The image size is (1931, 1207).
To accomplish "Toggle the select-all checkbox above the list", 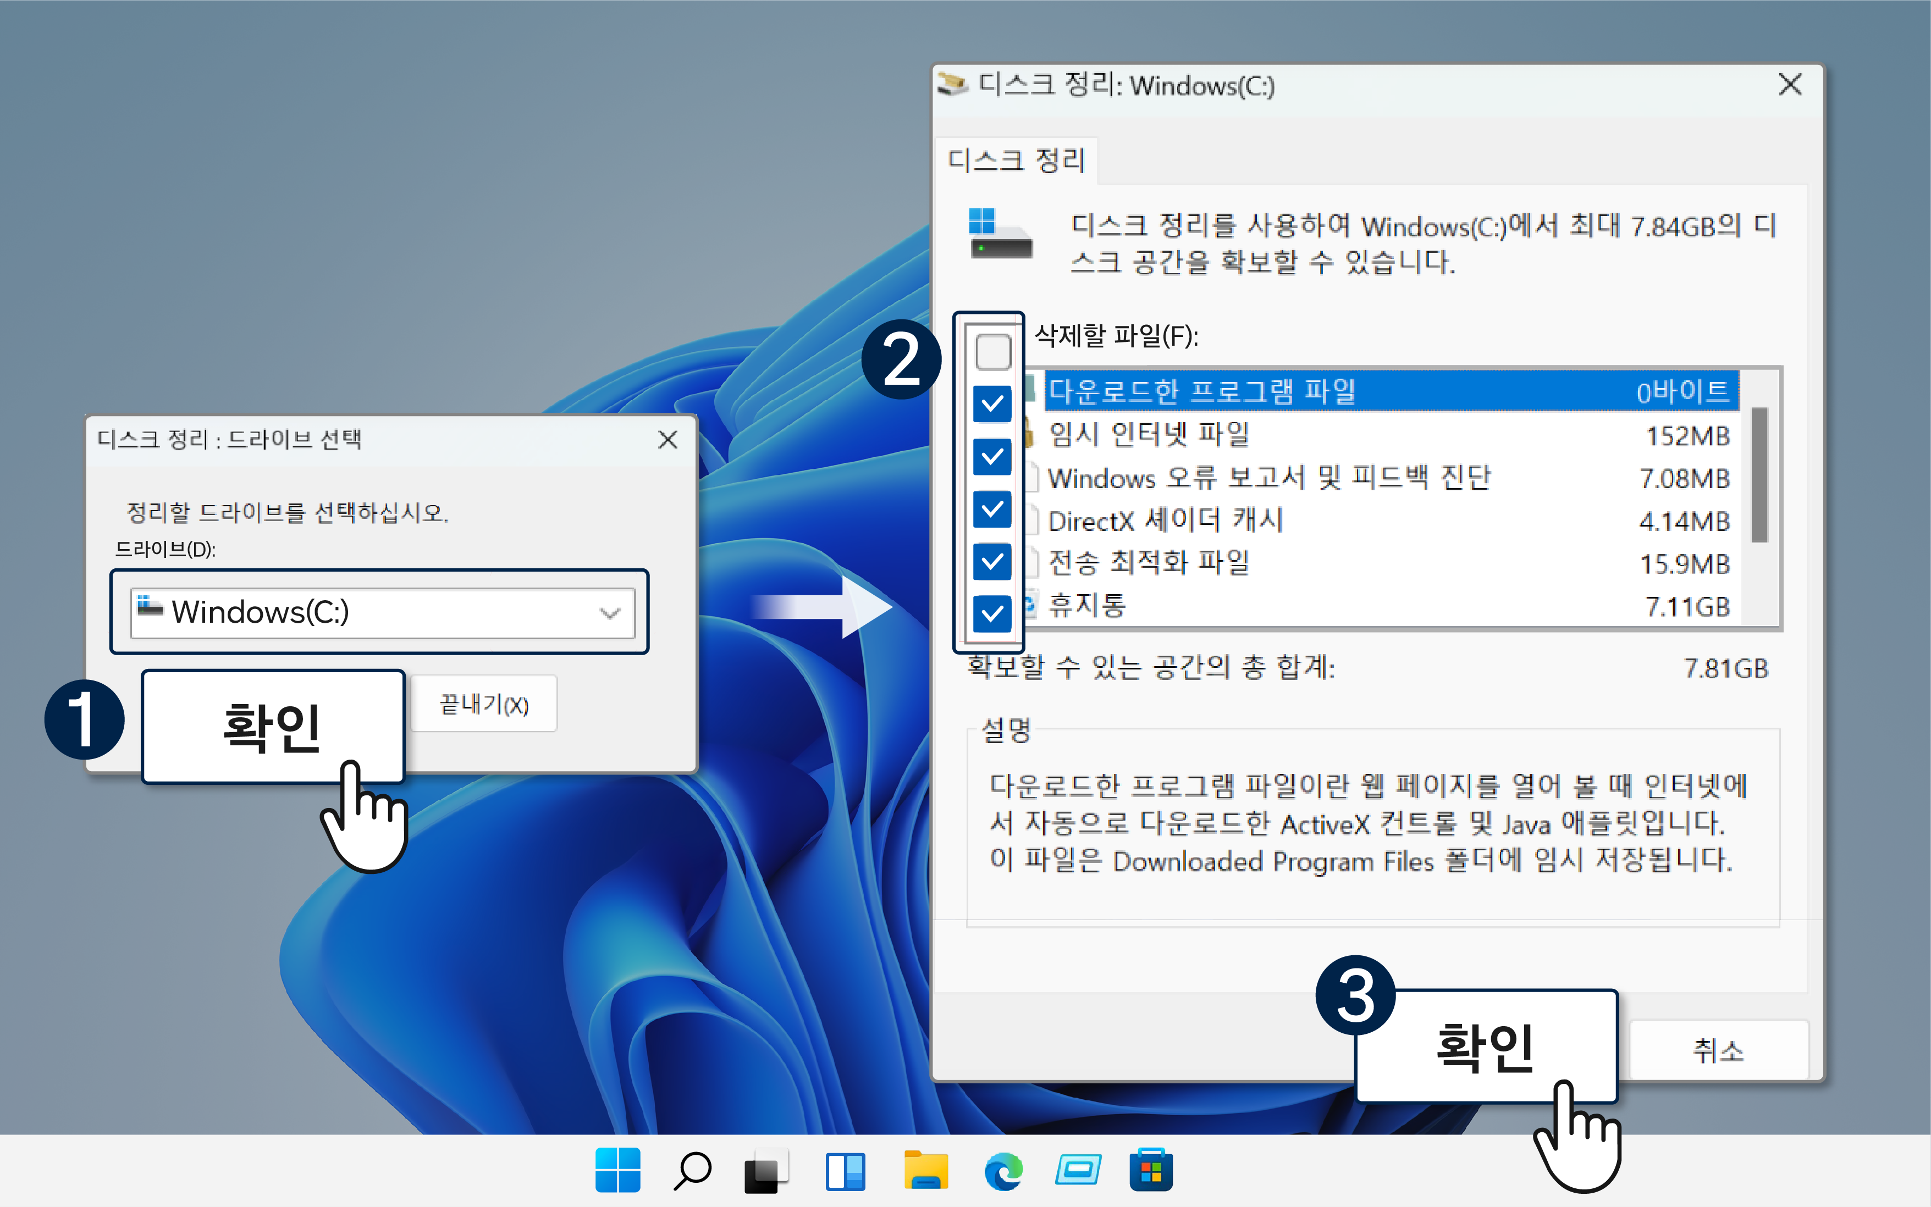I will [x=992, y=351].
